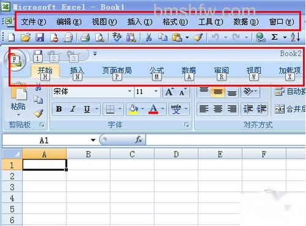Open the underline style dropdown arrow
Screen dimensions: 306x226
(97, 109)
